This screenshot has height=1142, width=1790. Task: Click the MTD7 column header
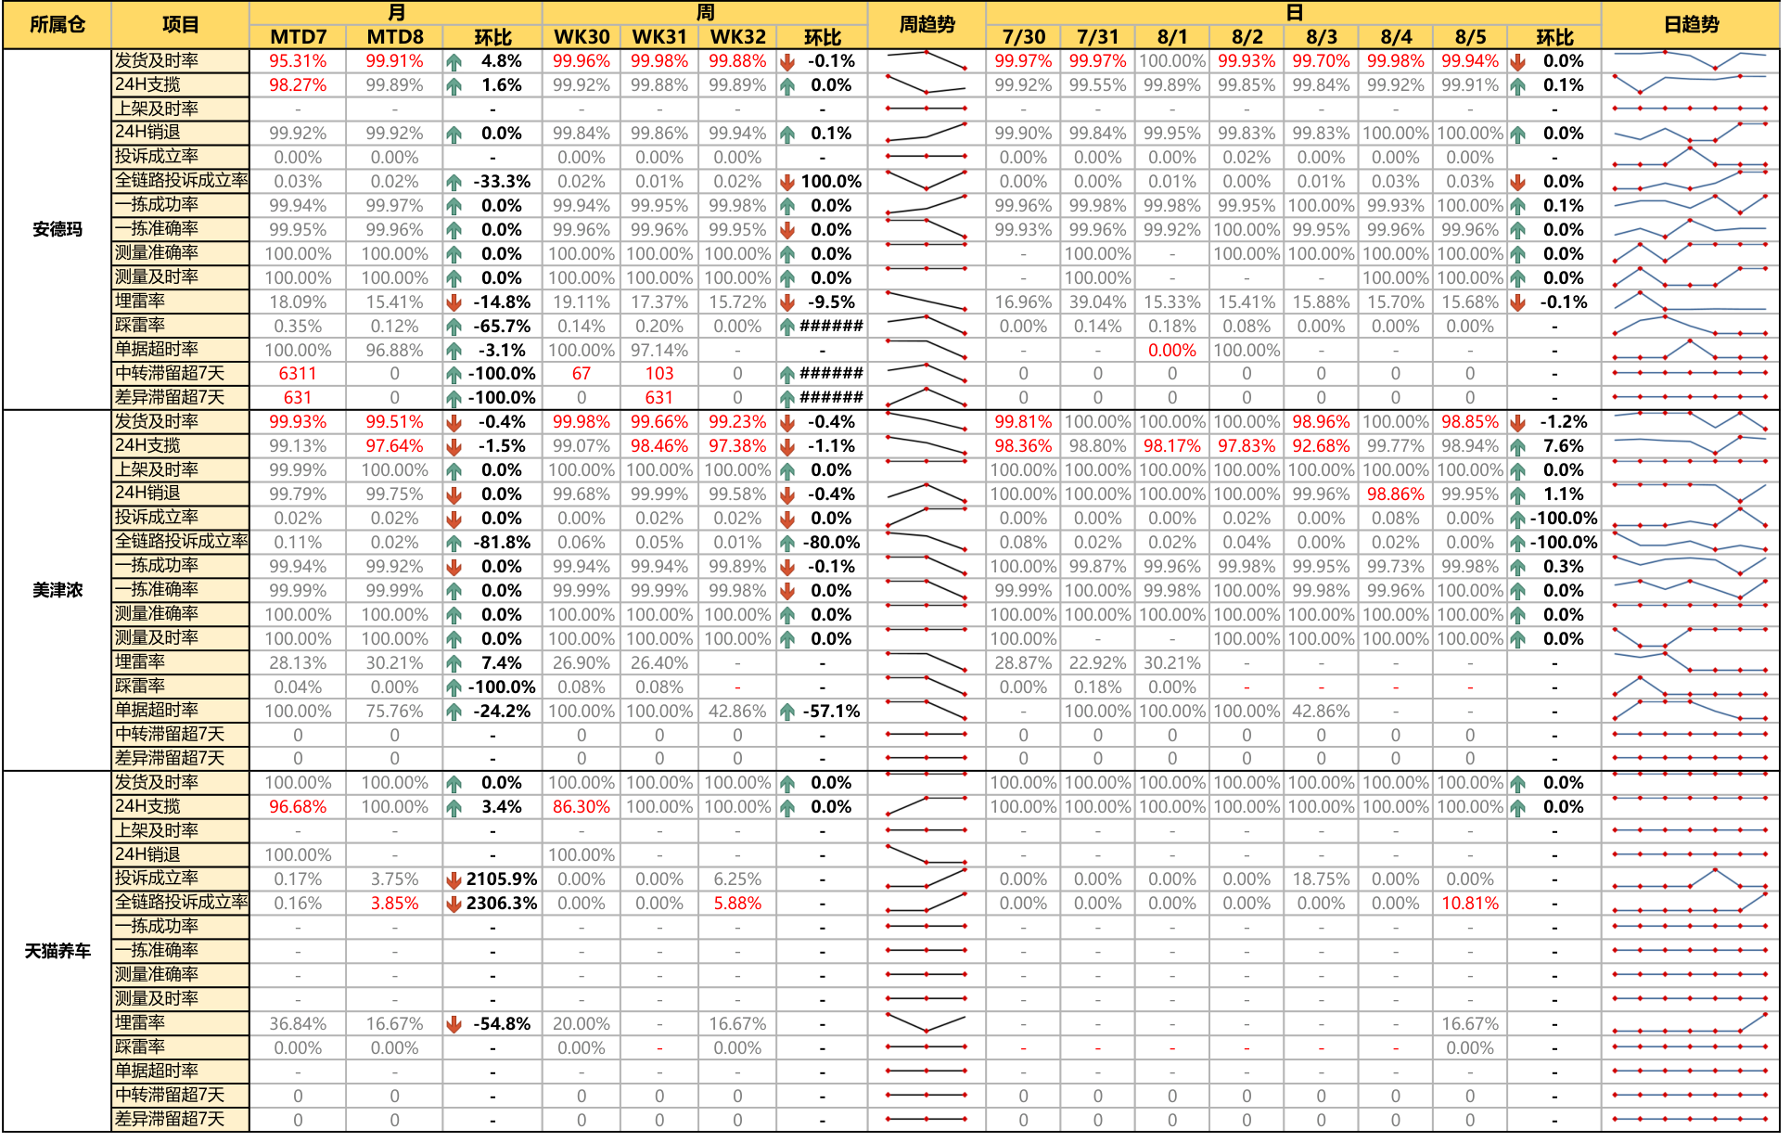point(298,37)
